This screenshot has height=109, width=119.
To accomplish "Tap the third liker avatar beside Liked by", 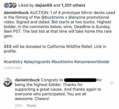I will [x=14, y=5].
